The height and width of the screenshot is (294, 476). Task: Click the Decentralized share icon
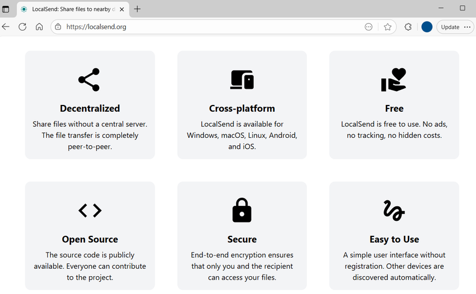point(89,80)
